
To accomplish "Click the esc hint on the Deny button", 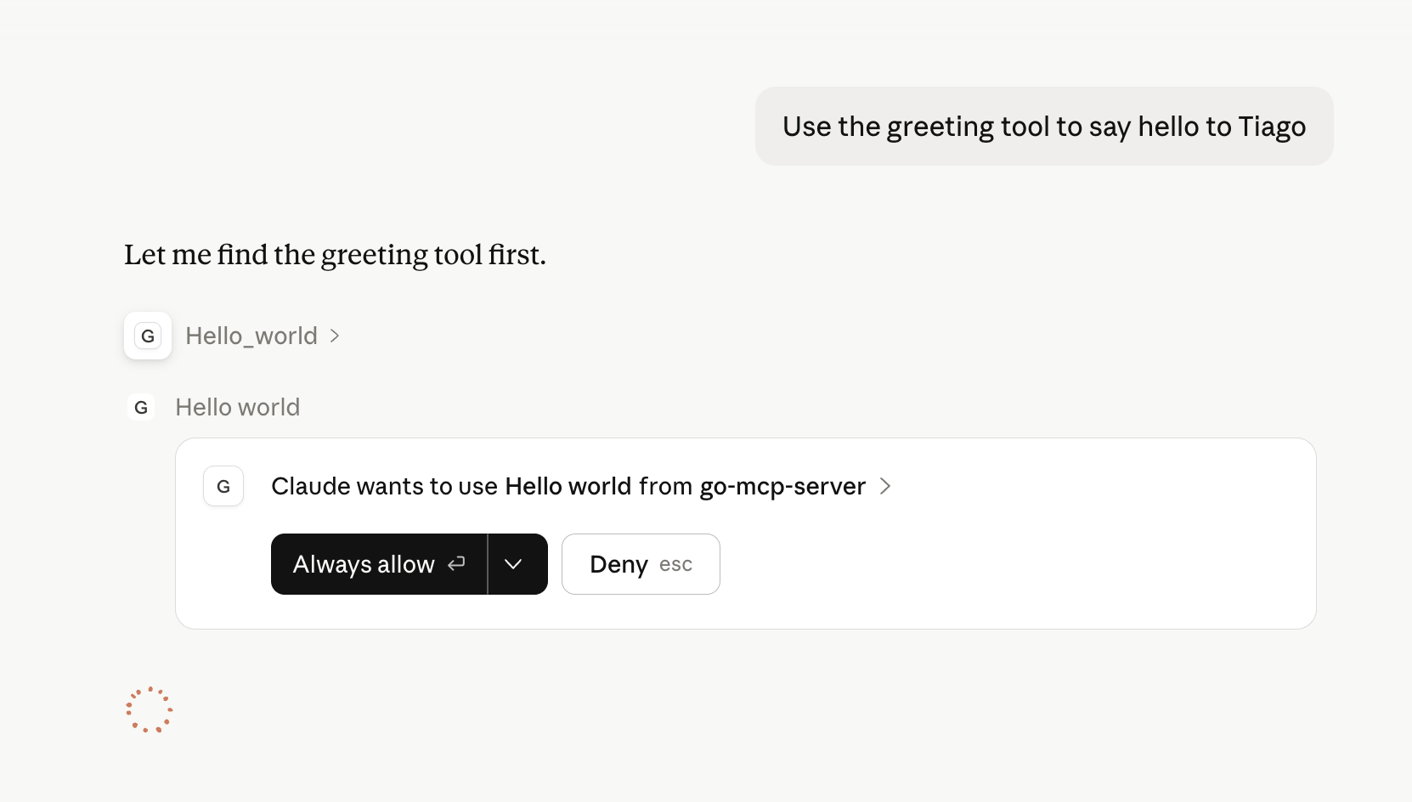I will click(675, 564).
